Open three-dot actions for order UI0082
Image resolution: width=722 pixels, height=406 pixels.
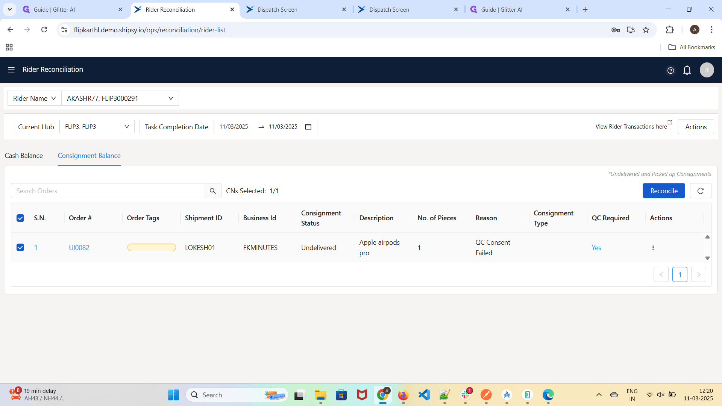click(x=653, y=247)
